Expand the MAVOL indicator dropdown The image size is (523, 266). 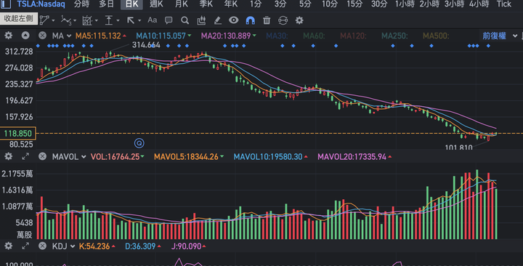point(84,156)
